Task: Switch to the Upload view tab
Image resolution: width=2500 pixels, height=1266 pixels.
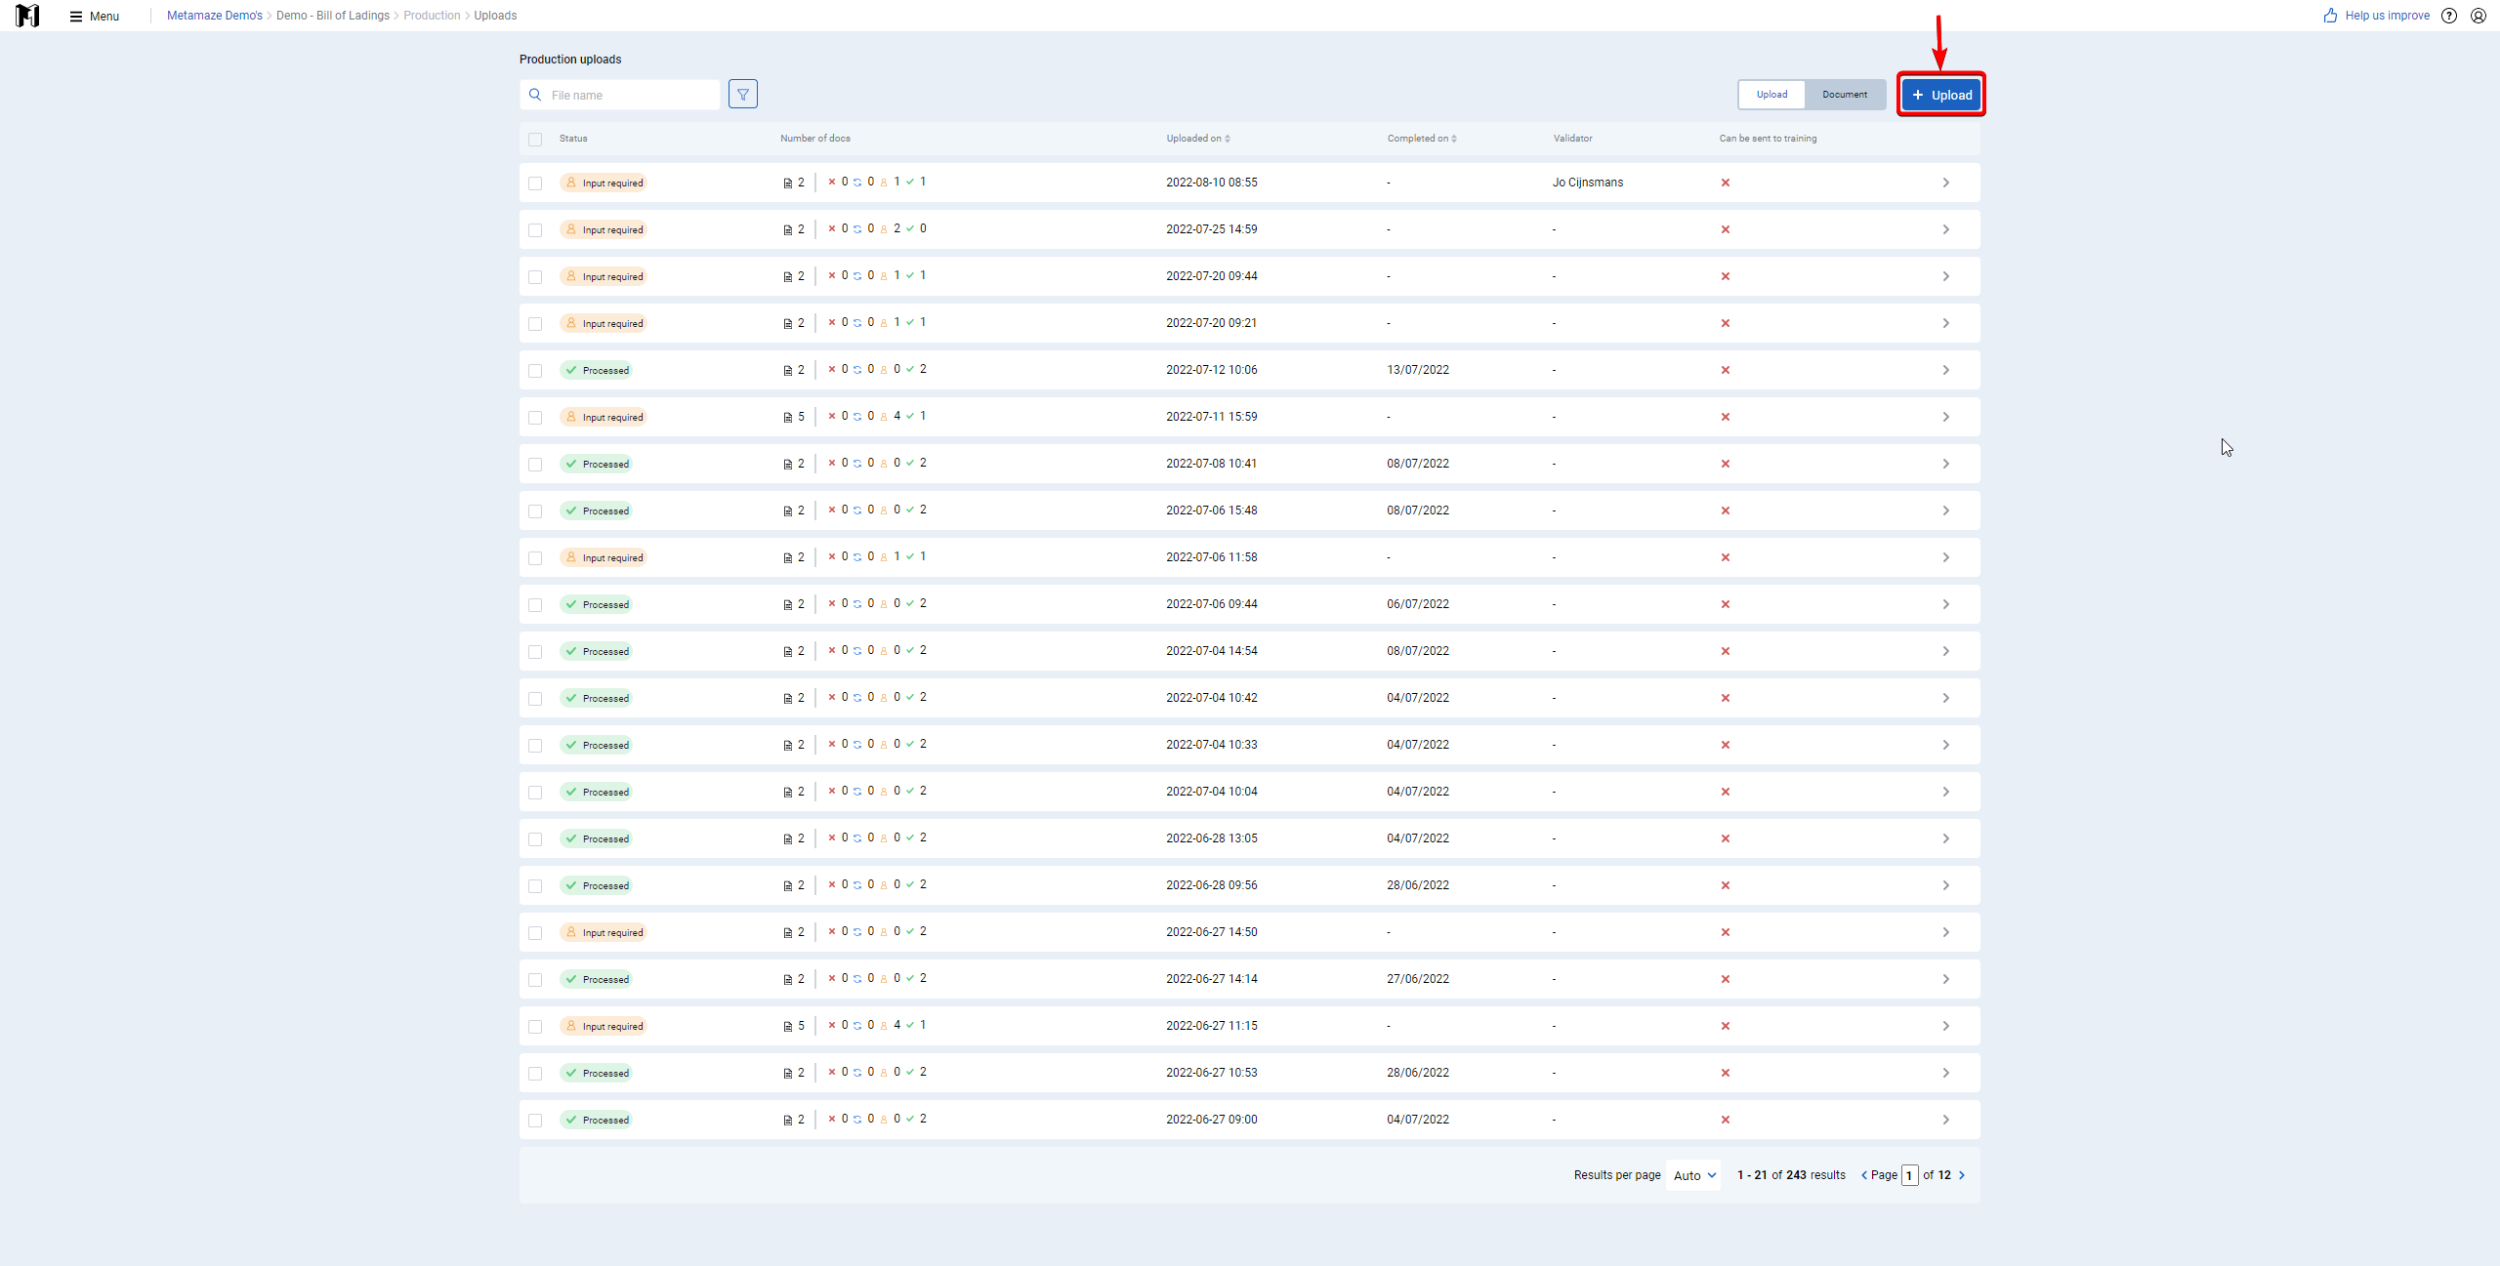Action: tap(1771, 95)
